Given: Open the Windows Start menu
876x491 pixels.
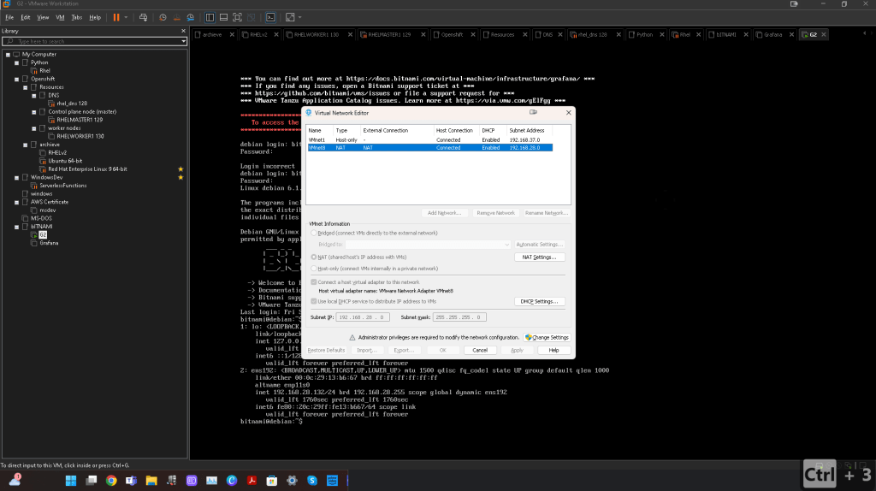Looking at the screenshot, I should [71, 481].
